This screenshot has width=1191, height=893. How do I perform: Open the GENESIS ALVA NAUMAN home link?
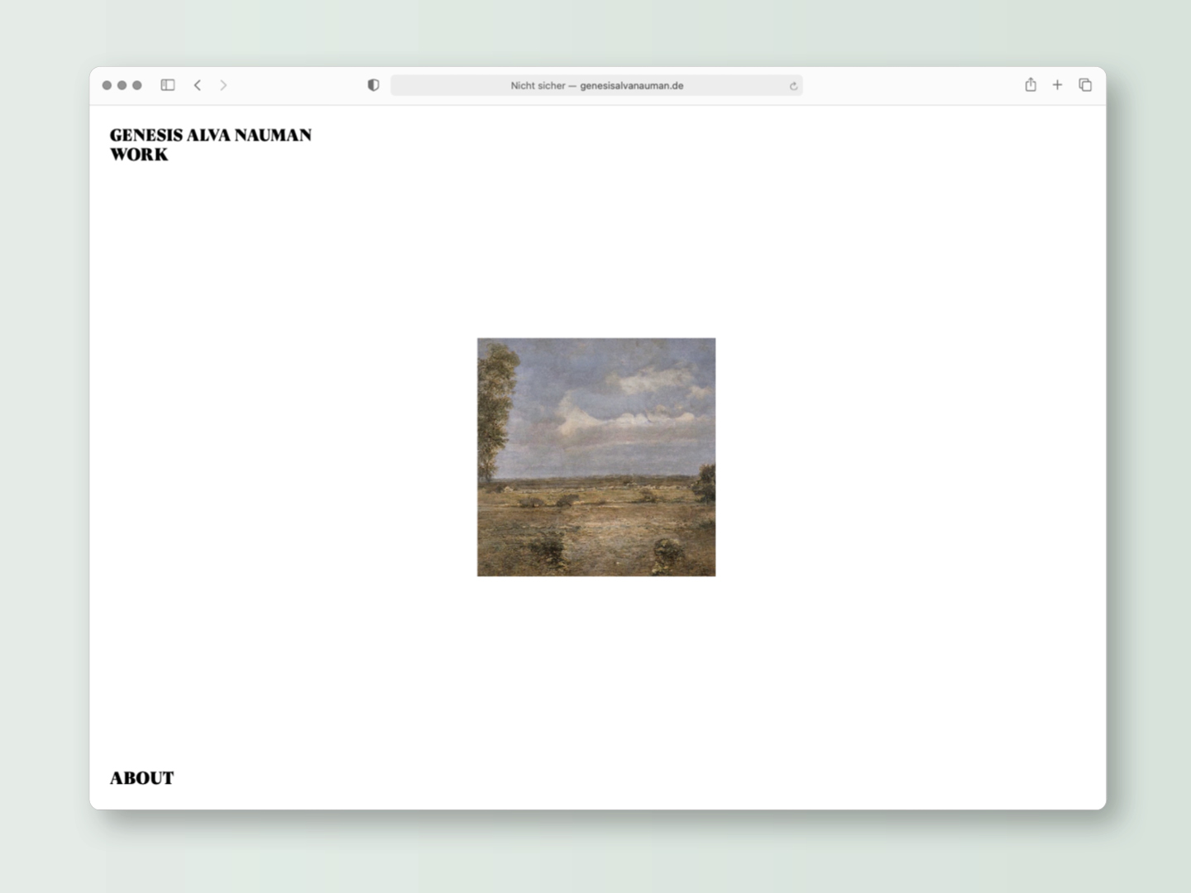coord(211,135)
